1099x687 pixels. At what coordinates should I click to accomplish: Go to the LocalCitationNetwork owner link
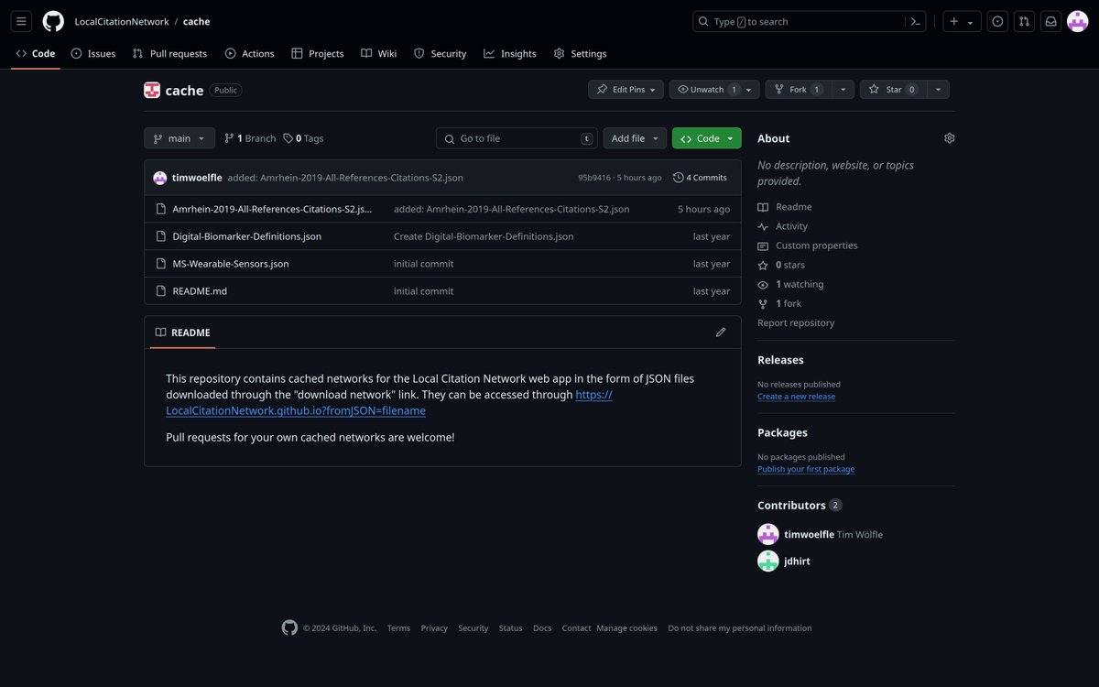pos(122,21)
